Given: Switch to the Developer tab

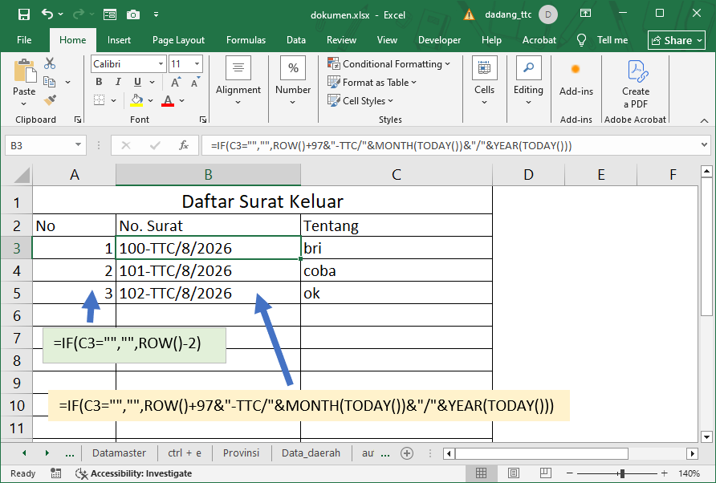Looking at the screenshot, I should click(439, 40).
